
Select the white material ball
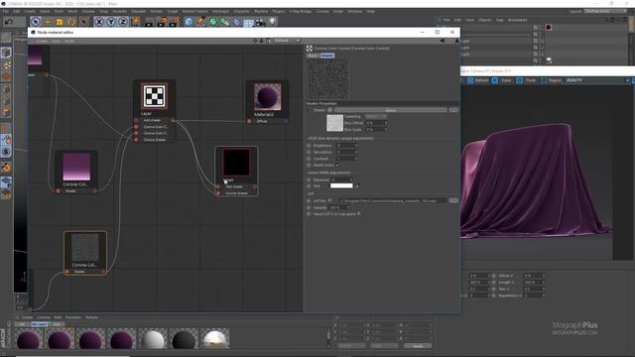coord(152,339)
